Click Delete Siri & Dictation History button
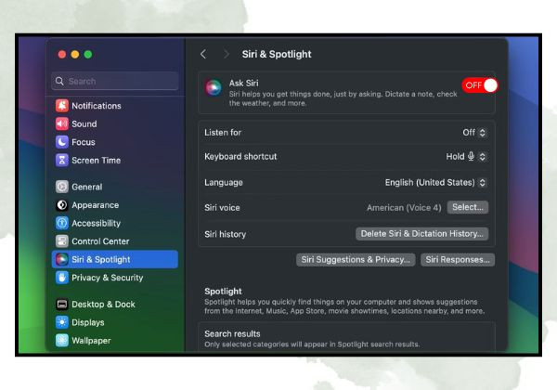The image size is (557, 390). click(x=421, y=234)
